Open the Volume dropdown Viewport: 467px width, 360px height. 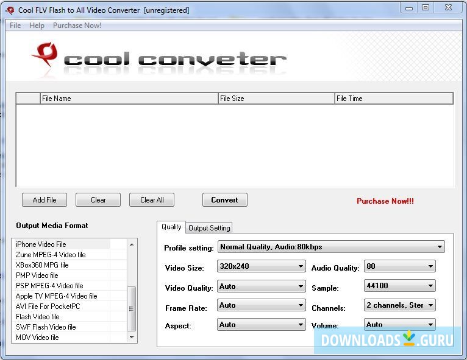[x=400, y=325]
